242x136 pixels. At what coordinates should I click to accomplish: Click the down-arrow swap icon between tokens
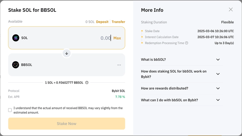(67, 53)
